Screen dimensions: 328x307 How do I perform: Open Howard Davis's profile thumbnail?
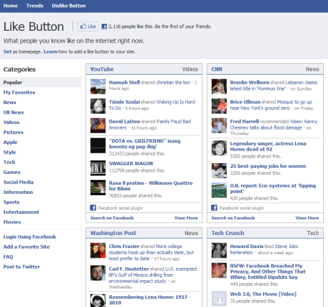219,250
